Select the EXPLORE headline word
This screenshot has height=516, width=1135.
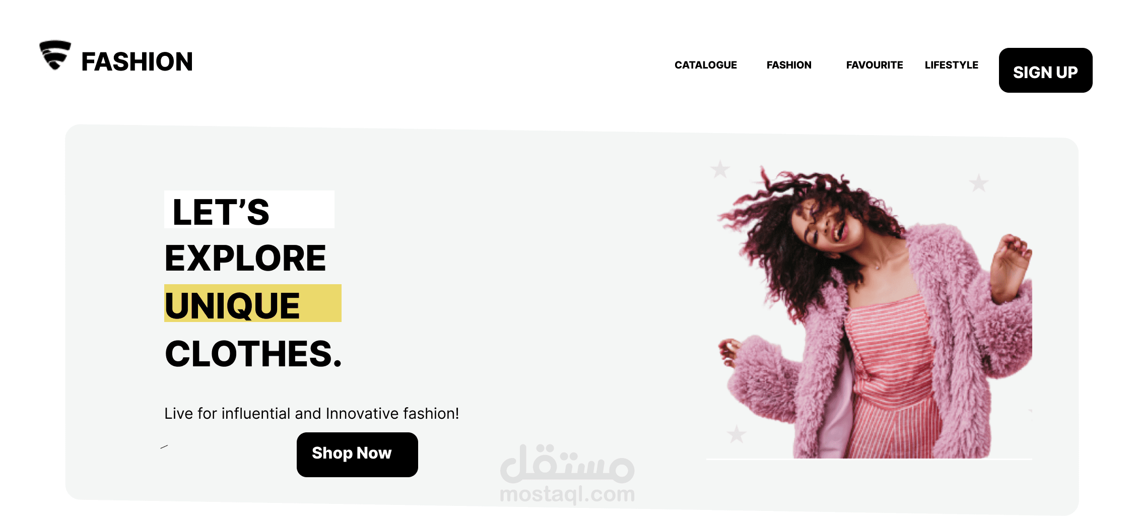click(245, 258)
